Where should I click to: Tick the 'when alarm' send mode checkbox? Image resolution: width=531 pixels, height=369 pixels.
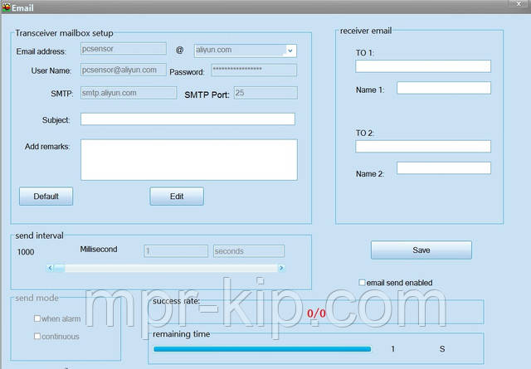37,318
